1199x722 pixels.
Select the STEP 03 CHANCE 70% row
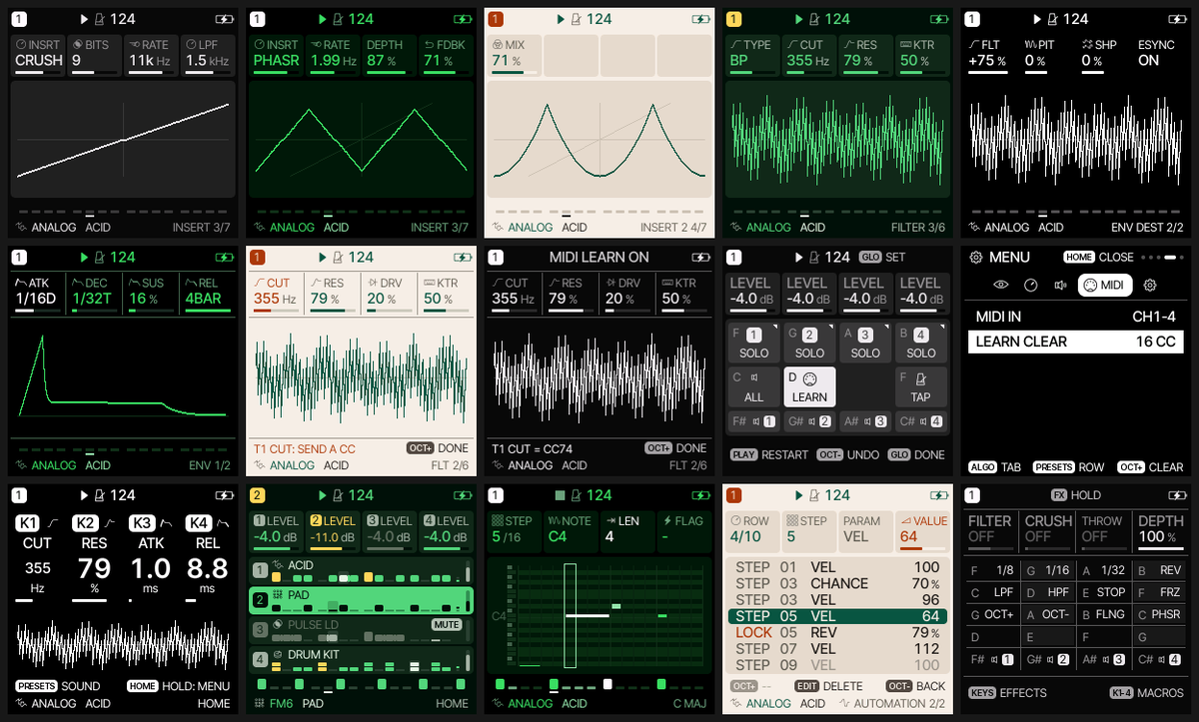coord(837,583)
